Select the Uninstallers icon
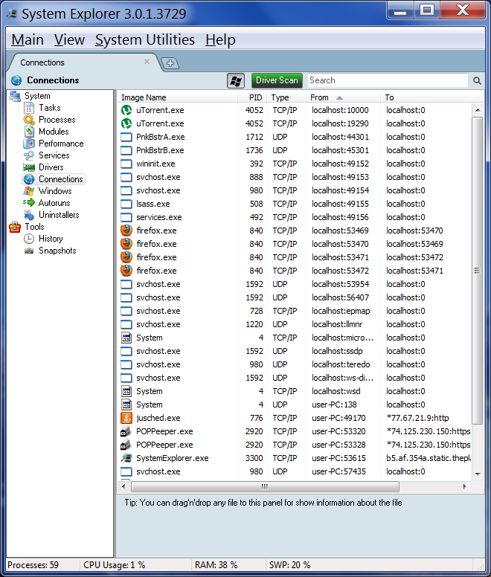This screenshot has height=577, width=491. point(29,215)
